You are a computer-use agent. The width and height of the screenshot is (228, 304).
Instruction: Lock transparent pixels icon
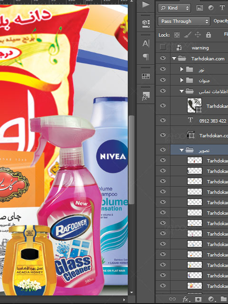click(177, 35)
